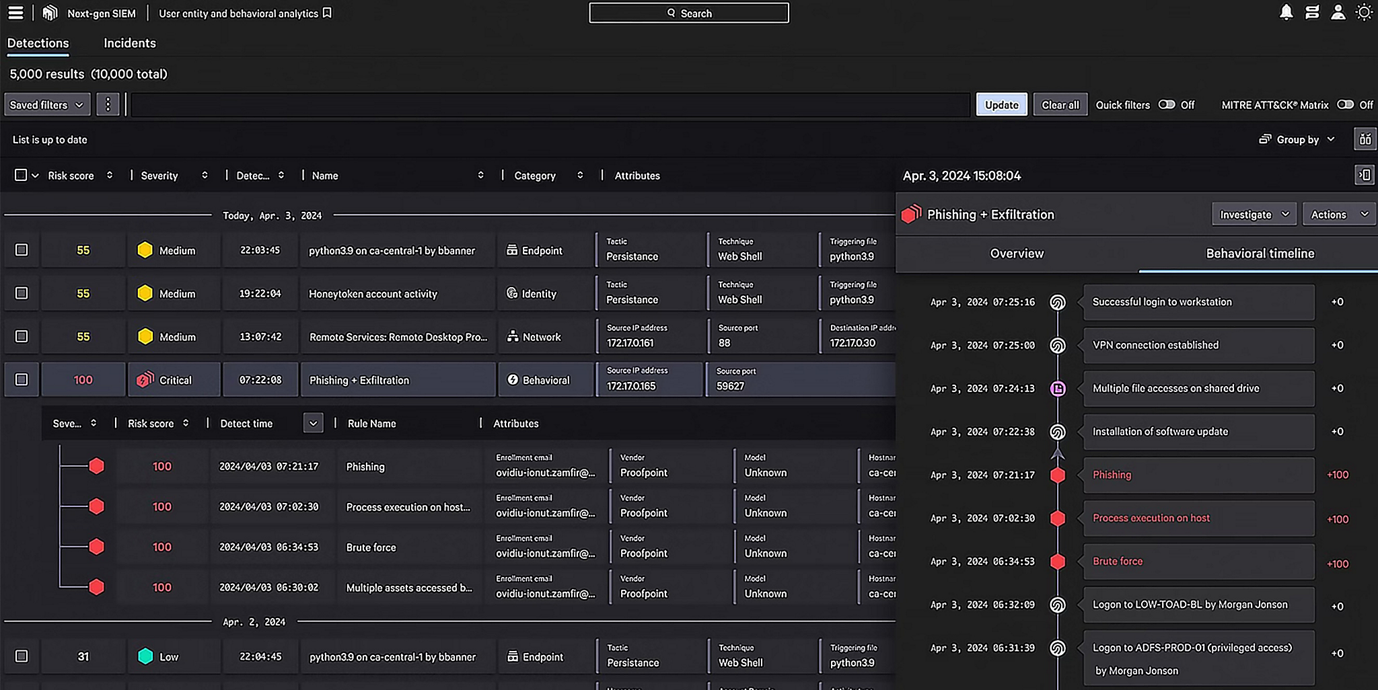Click the Clear all button
The width and height of the screenshot is (1378, 690).
tap(1060, 104)
